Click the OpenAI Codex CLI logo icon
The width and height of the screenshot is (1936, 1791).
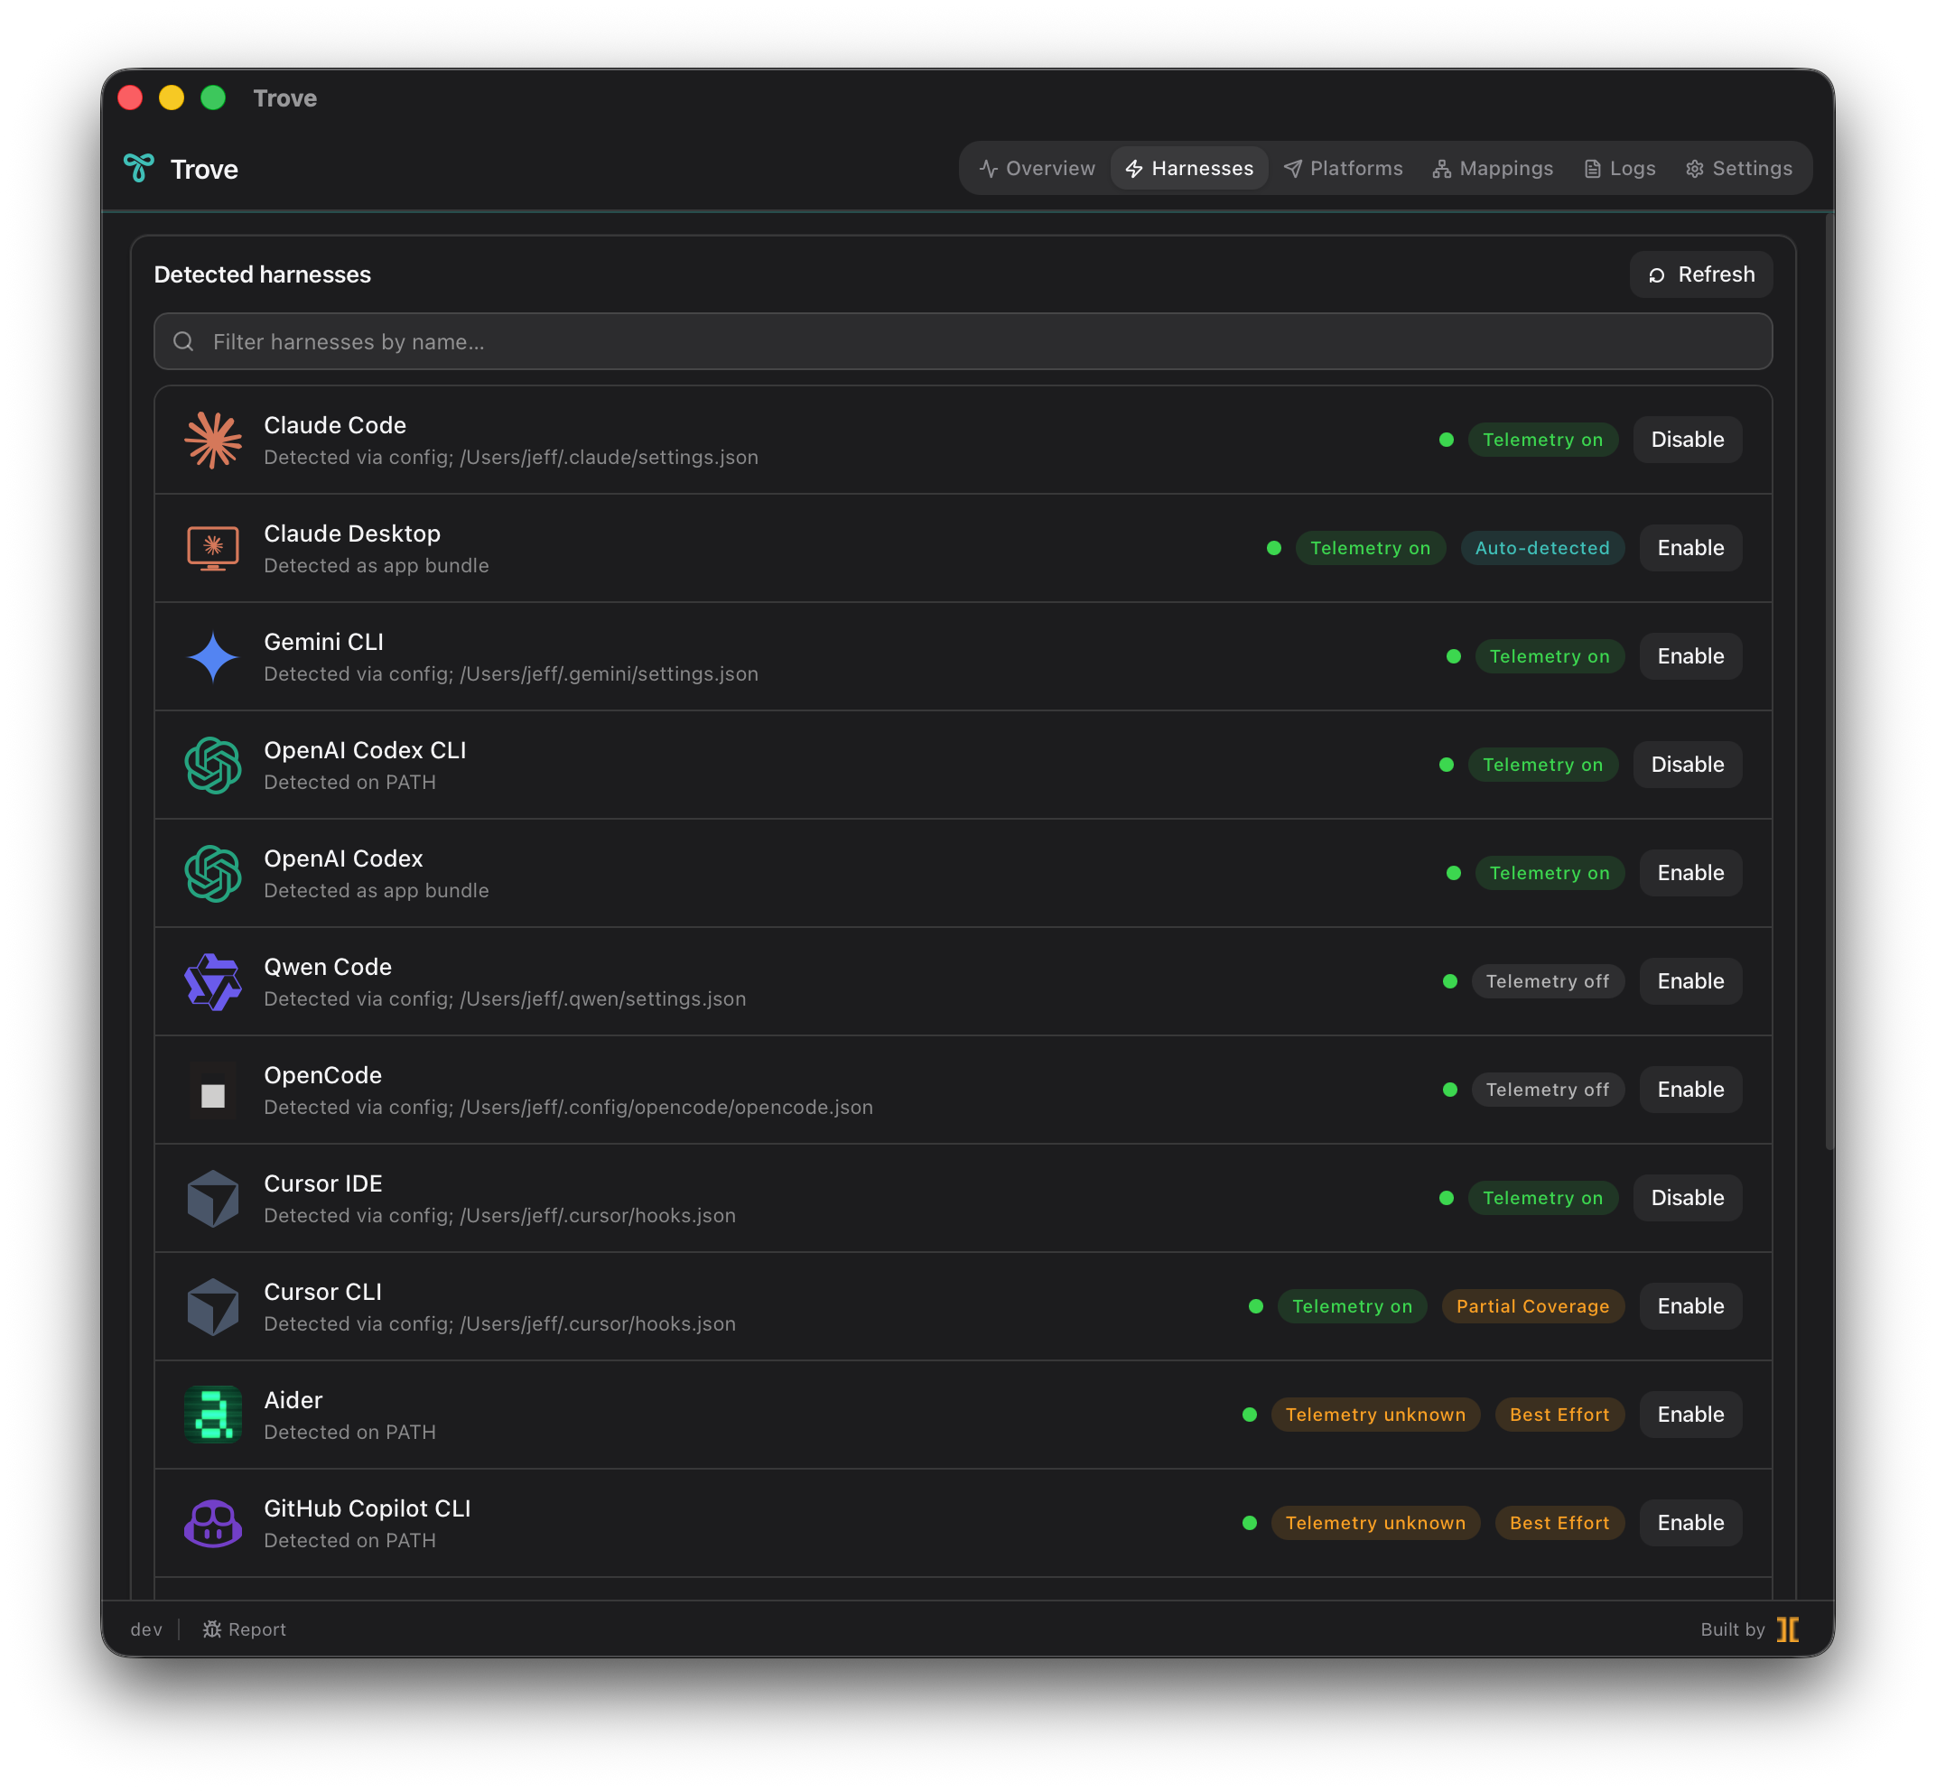[x=212, y=766]
